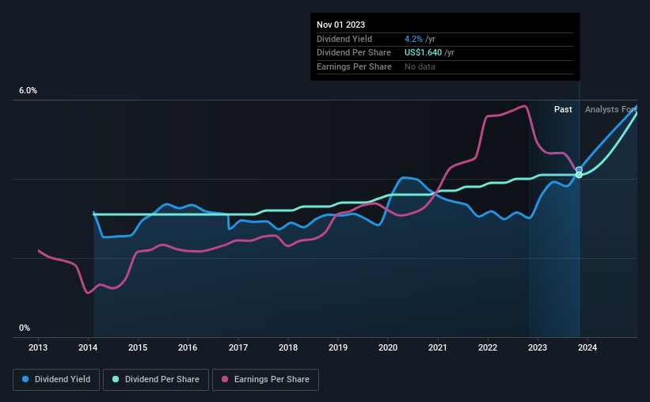Select the 2015 x-axis label
Image resolution: width=650 pixels, height=402 pixels.
pos(138,347)
